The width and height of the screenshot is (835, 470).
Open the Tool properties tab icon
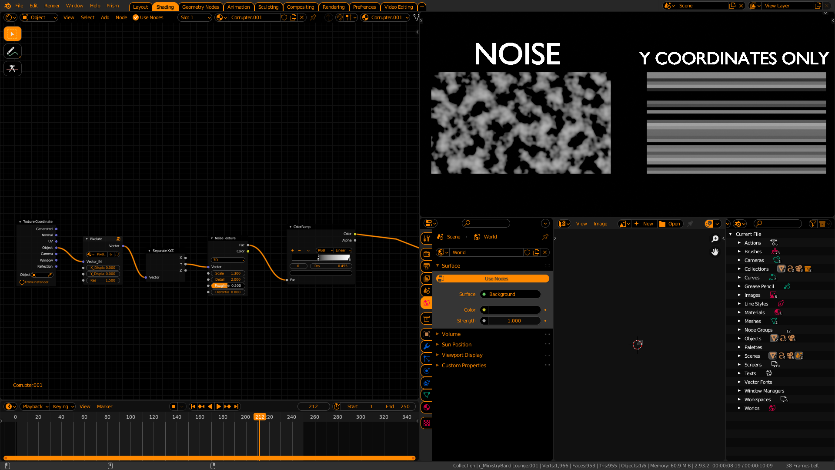tap(427, 238)
